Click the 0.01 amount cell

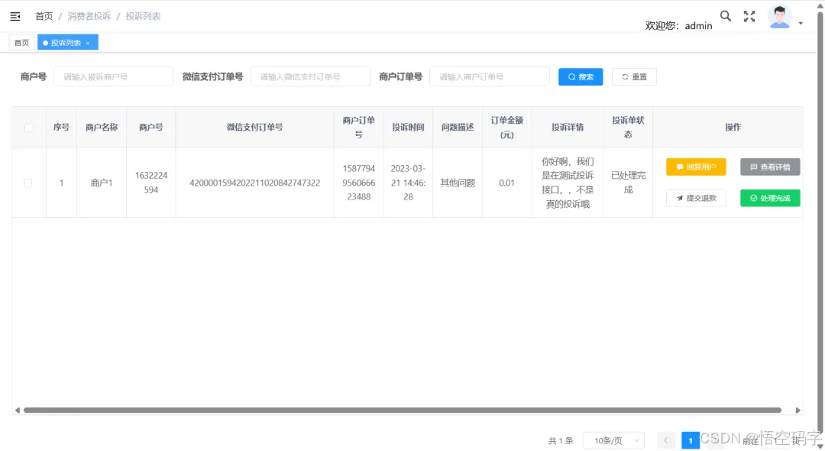pyautogui.click(x=506, y=183)
